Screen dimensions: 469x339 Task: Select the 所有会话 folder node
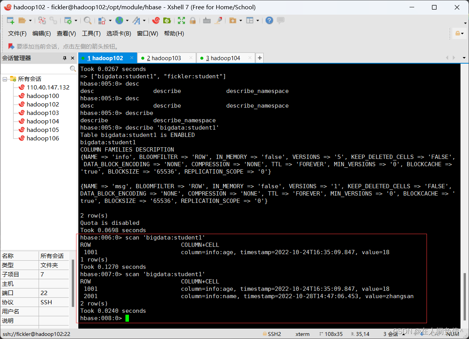tap(29, 79)
